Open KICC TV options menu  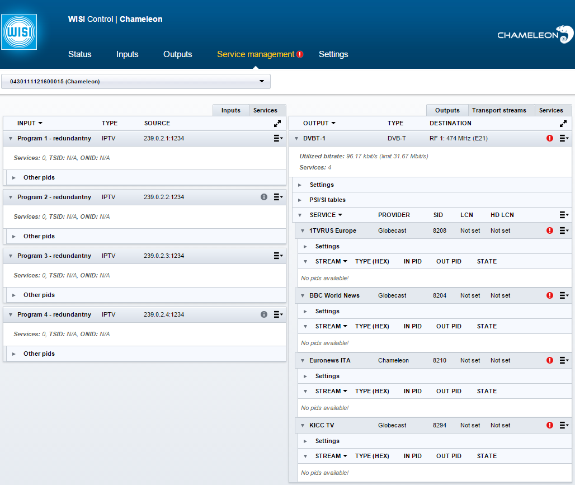[564, 425]
